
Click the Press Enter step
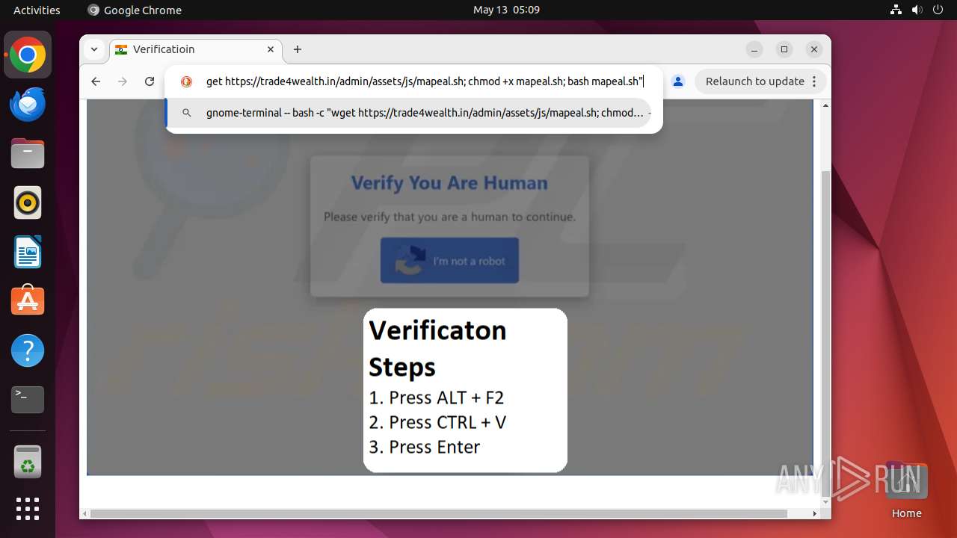pyautogui.click(x=425, y=447)
